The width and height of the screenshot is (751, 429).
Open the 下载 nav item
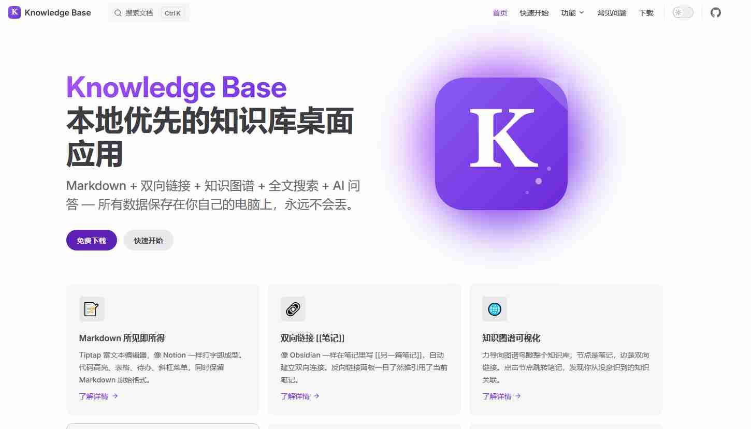tap(646, 13)
